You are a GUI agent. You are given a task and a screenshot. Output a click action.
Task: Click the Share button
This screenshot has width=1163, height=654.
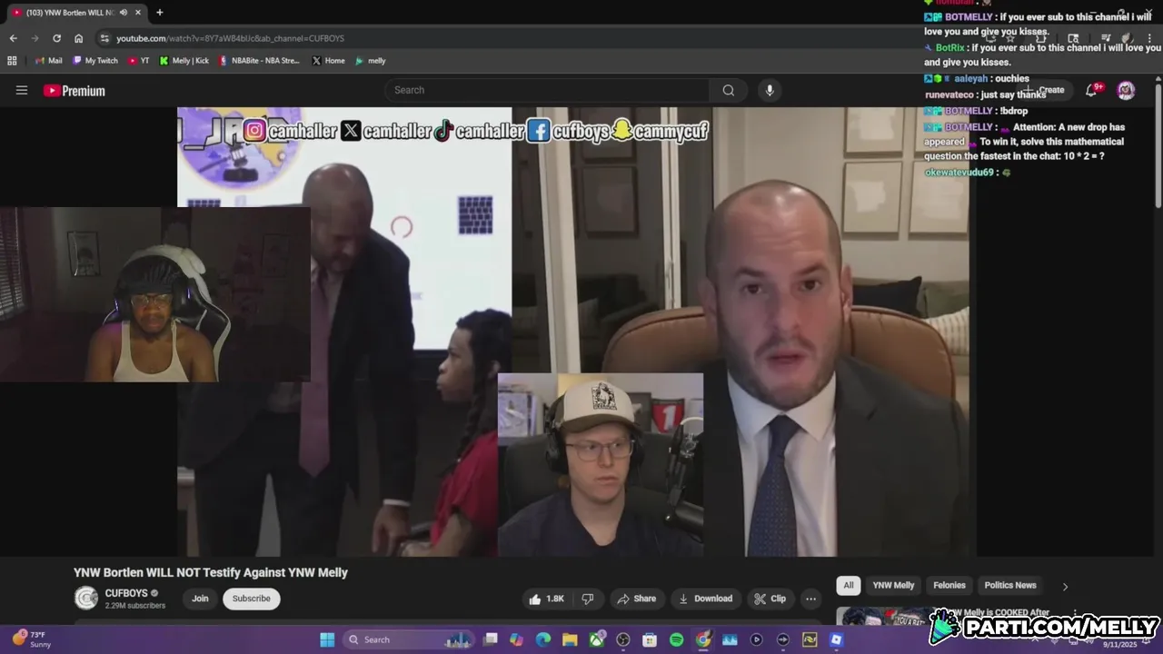coord(636,599)
